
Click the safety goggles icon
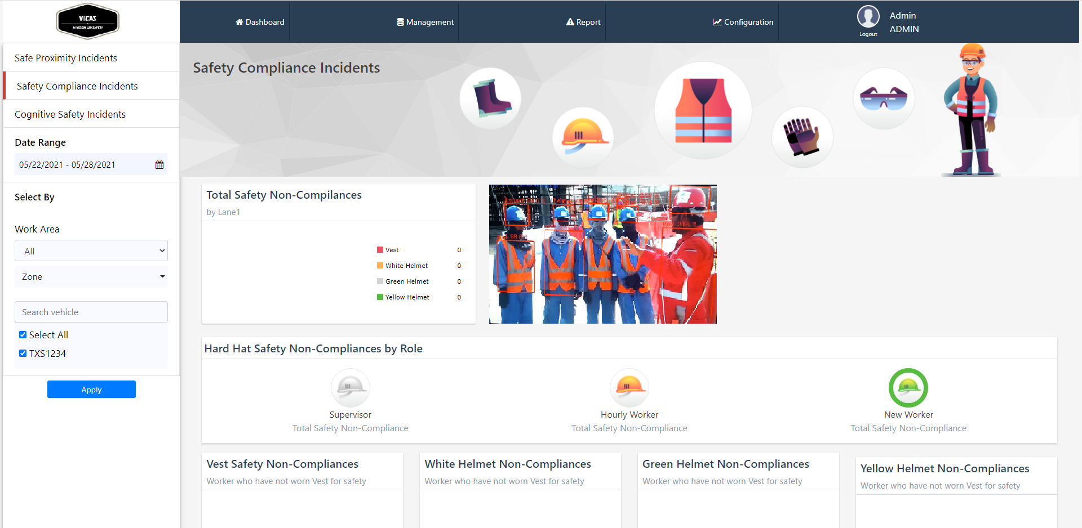click(x=883, y=99)
